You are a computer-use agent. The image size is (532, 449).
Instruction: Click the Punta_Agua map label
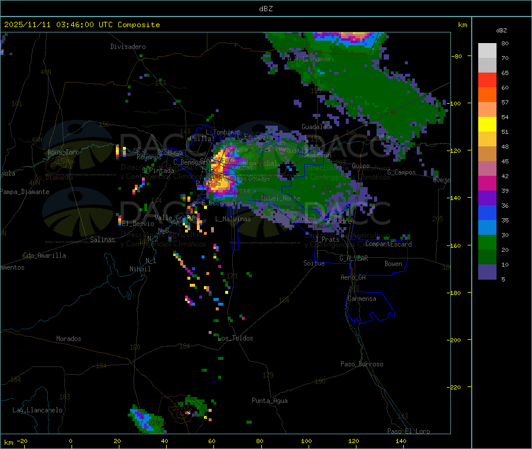click(270, 401)
